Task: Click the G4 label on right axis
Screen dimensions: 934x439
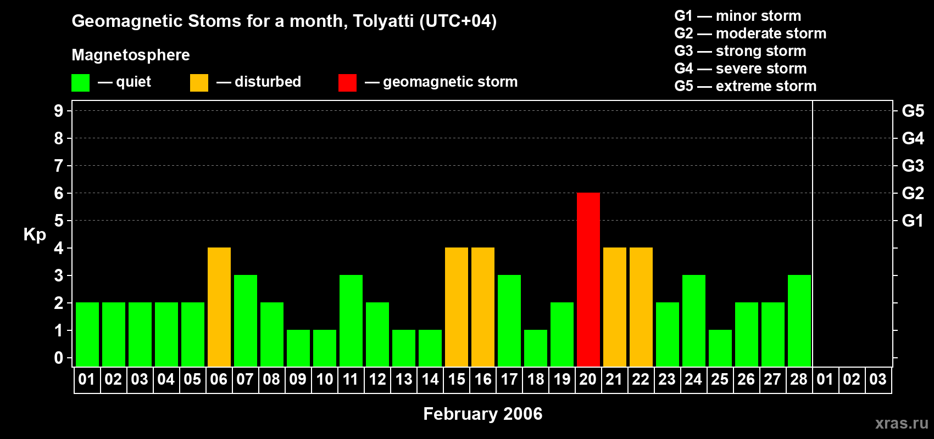Action: (x=913, y=138)
